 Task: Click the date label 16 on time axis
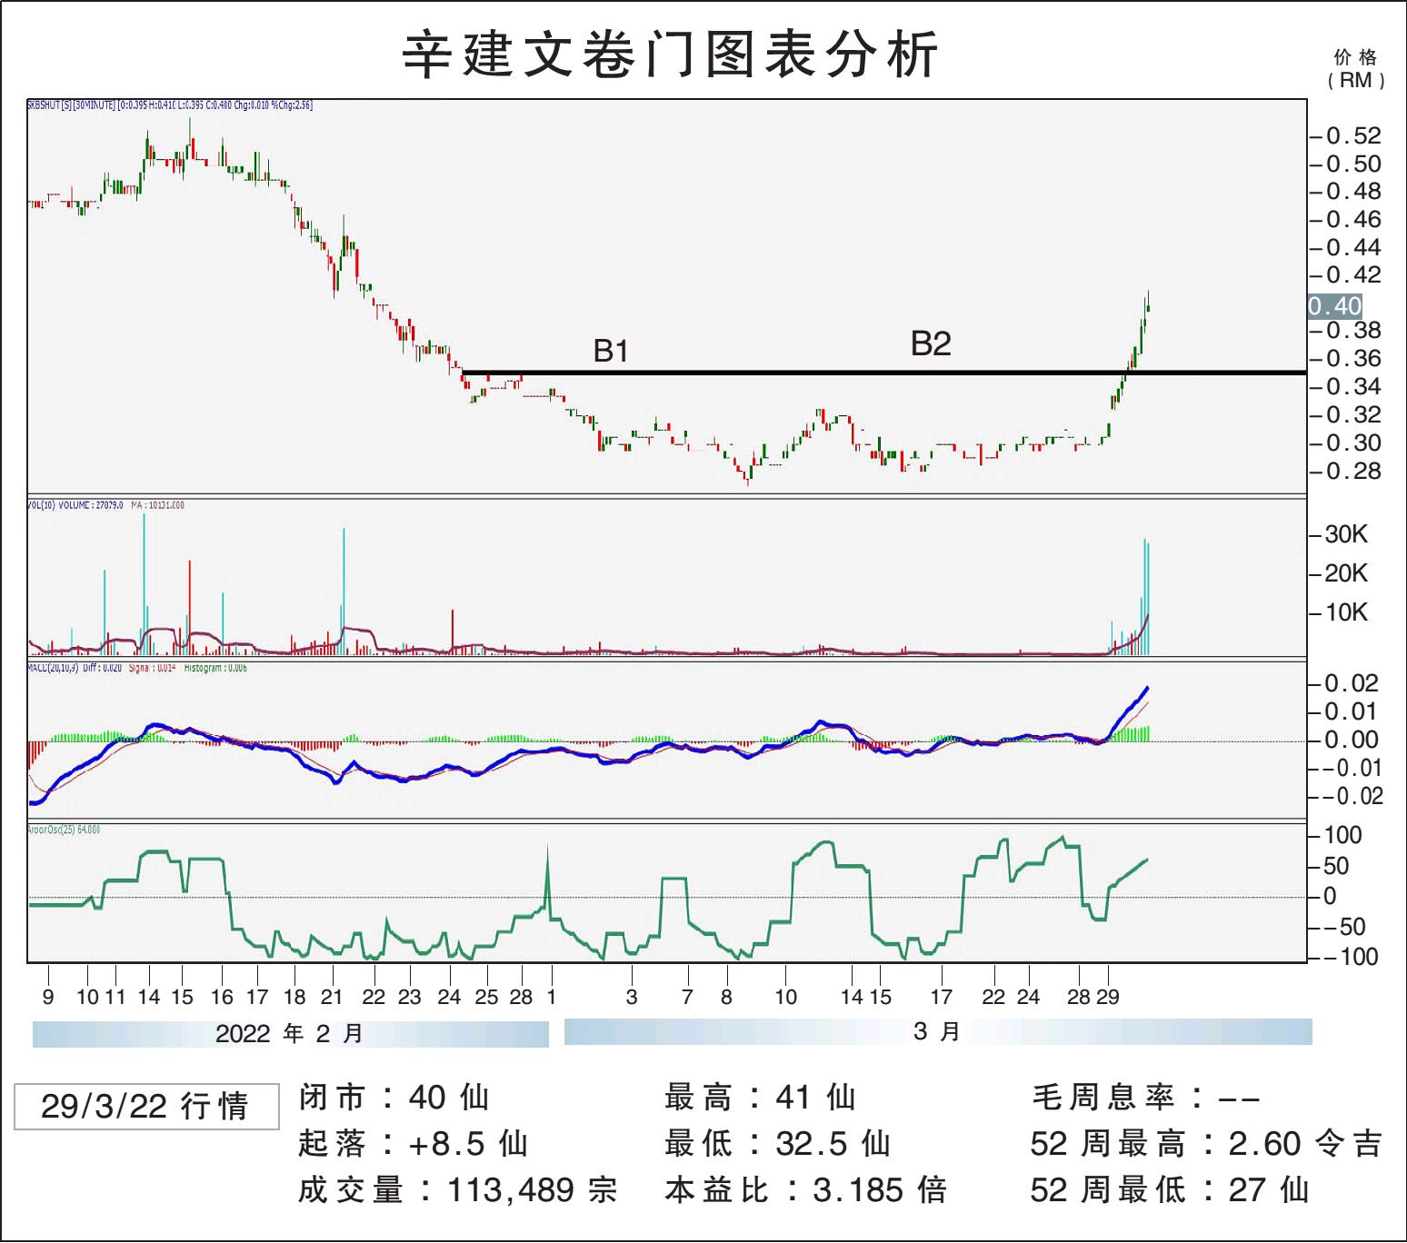click(222, 997)
